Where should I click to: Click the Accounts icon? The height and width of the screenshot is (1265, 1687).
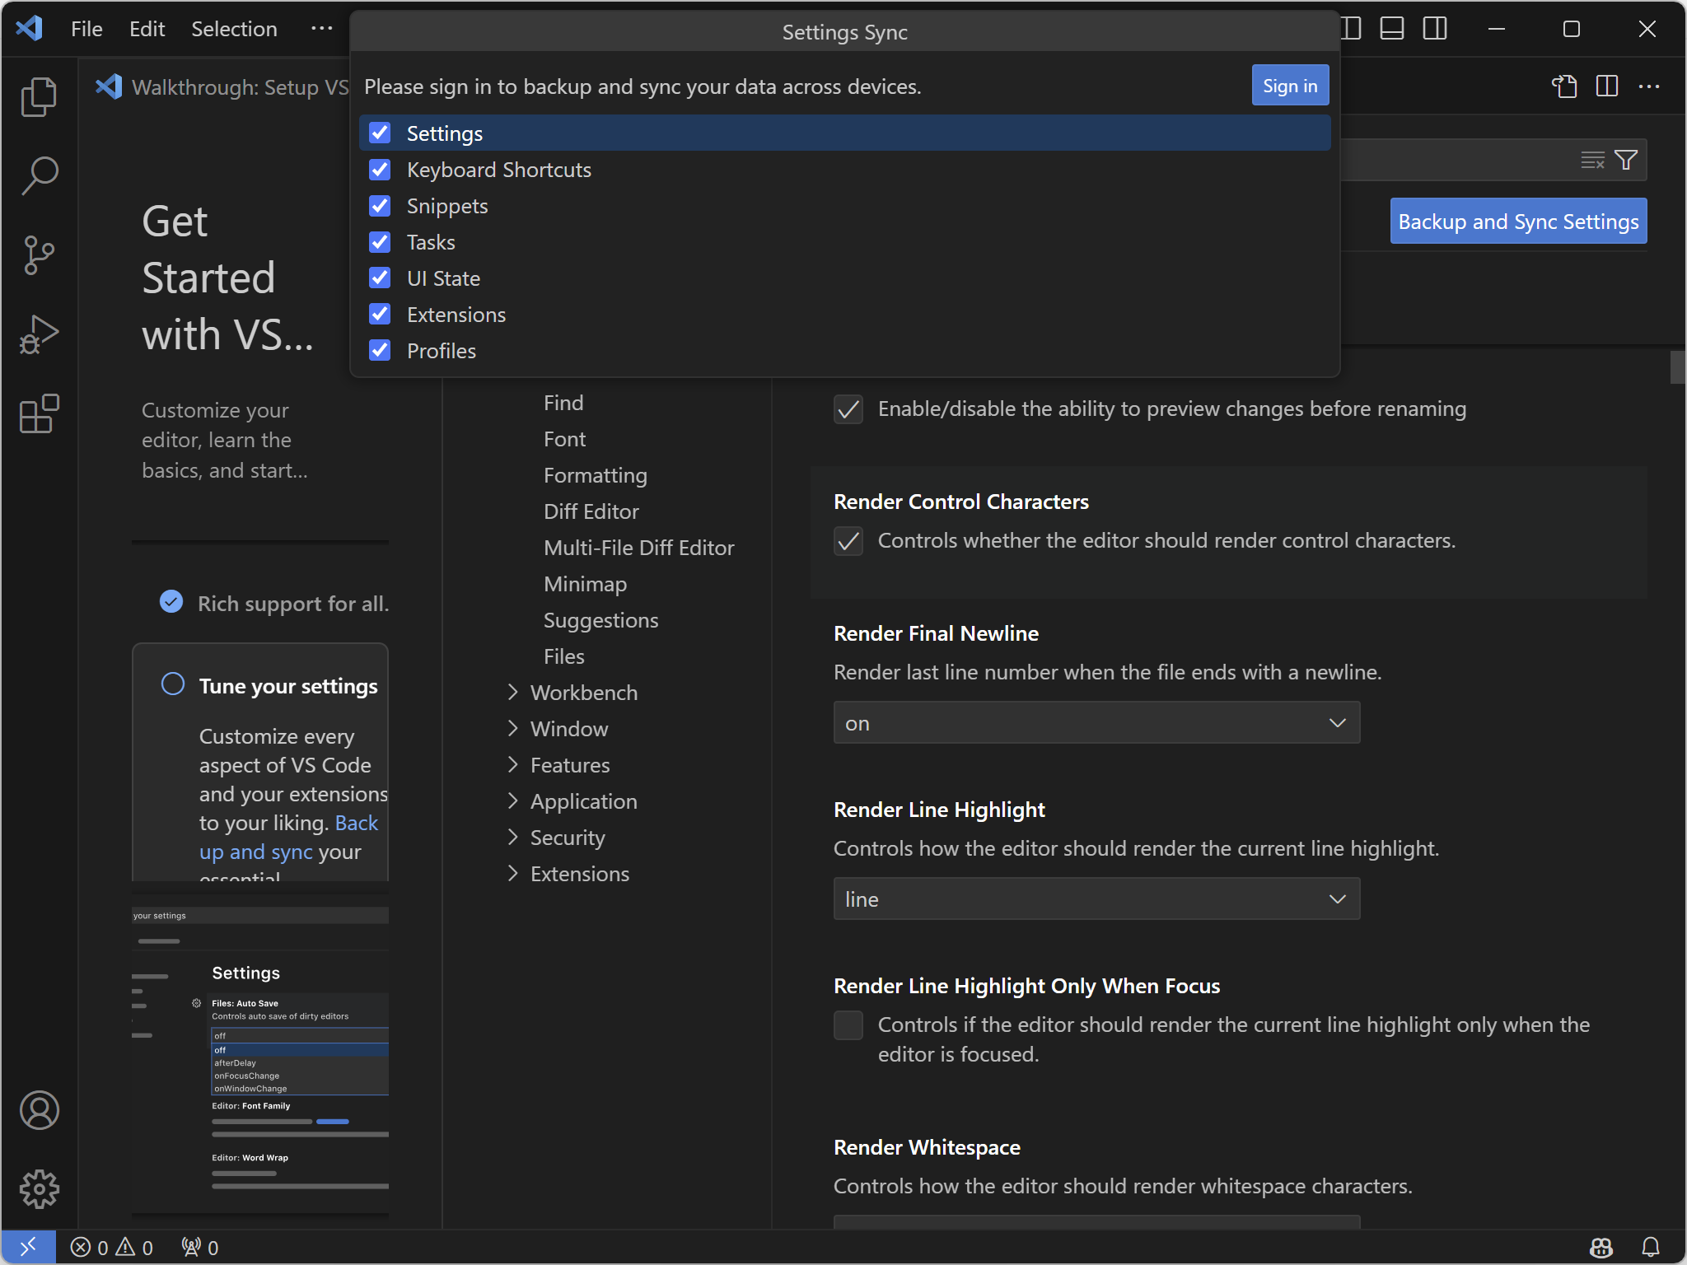coord(39,1110)
